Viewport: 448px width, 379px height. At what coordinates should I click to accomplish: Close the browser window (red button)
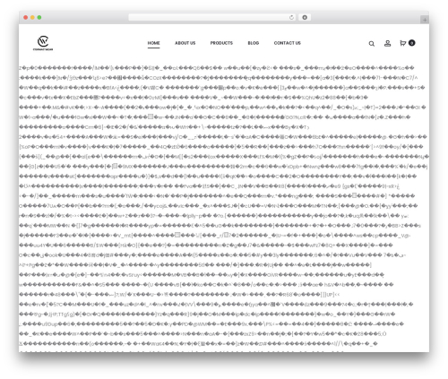coord(26,18)
